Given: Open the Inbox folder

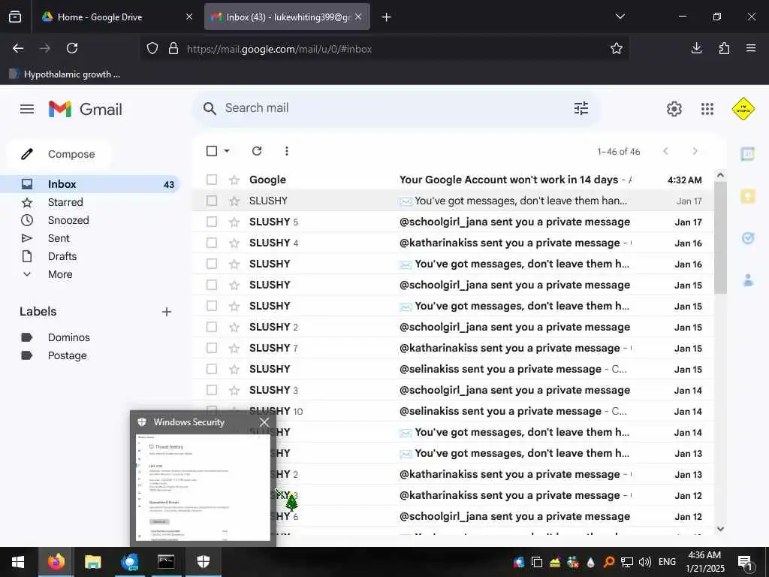Looking at the screenshot, I should click(x=91, y=184).
